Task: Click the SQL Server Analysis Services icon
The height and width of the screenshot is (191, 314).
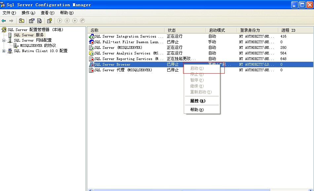Action: click(x=92, y=53)
